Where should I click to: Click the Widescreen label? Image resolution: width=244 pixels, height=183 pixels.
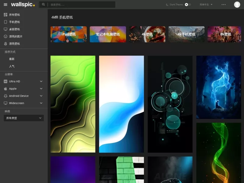point(16,103)
